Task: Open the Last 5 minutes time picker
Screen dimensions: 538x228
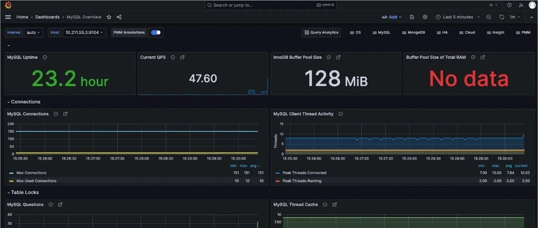Action: [x=457, y=17]
